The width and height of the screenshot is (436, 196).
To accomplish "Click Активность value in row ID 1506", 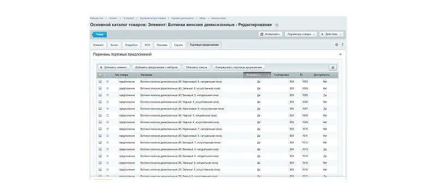I will pos(258,102).
